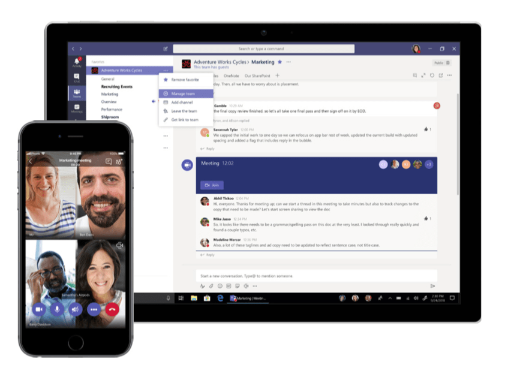505x377 pixels.
Task: Open Edge browser from taskbar
Action: [x=220, y=298]
